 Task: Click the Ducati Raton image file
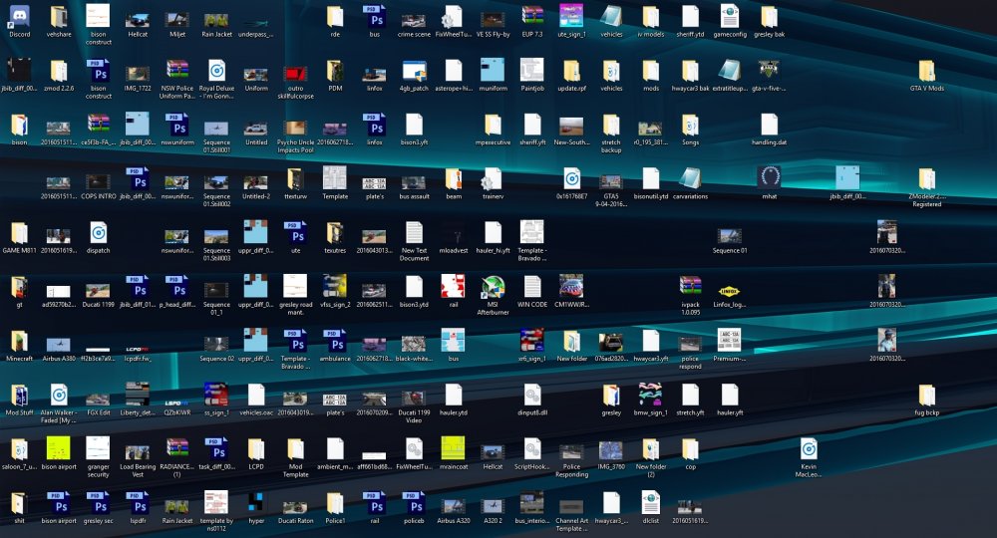tap(295, 503)
